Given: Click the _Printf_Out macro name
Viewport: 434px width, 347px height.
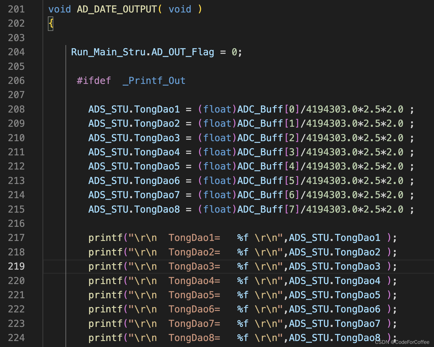Looking at the screenshot, I should [154, 81].
